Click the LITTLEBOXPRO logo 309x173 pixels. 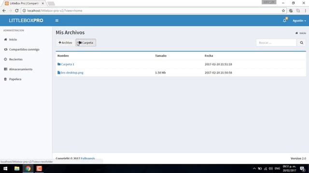[26, 20]
